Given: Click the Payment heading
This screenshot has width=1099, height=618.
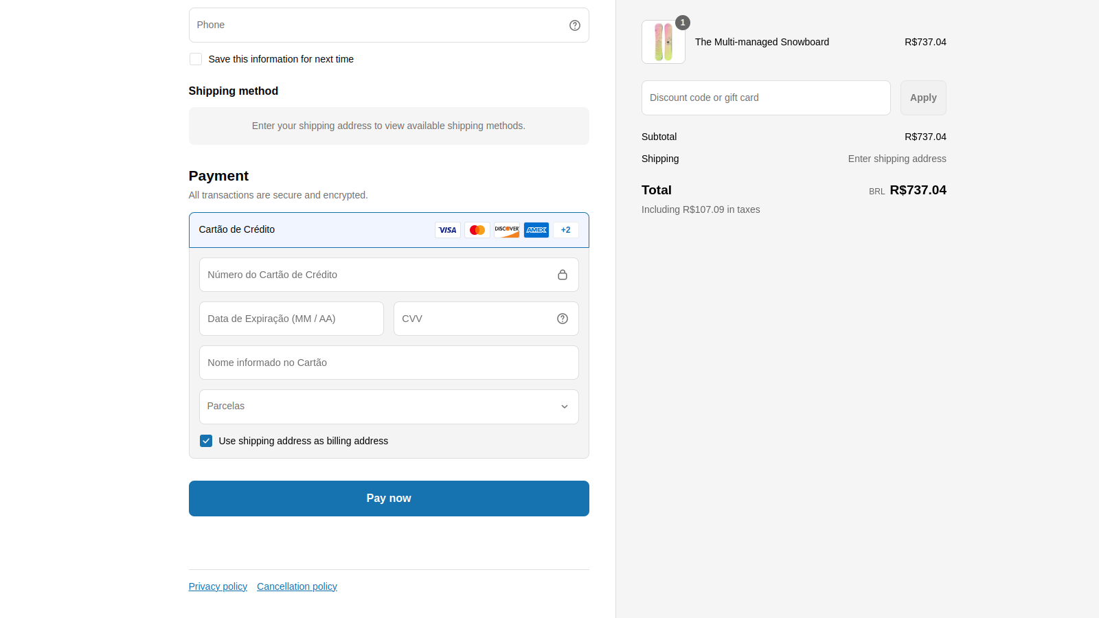Looking at the screenshot, I should click(x=218, y=176).
